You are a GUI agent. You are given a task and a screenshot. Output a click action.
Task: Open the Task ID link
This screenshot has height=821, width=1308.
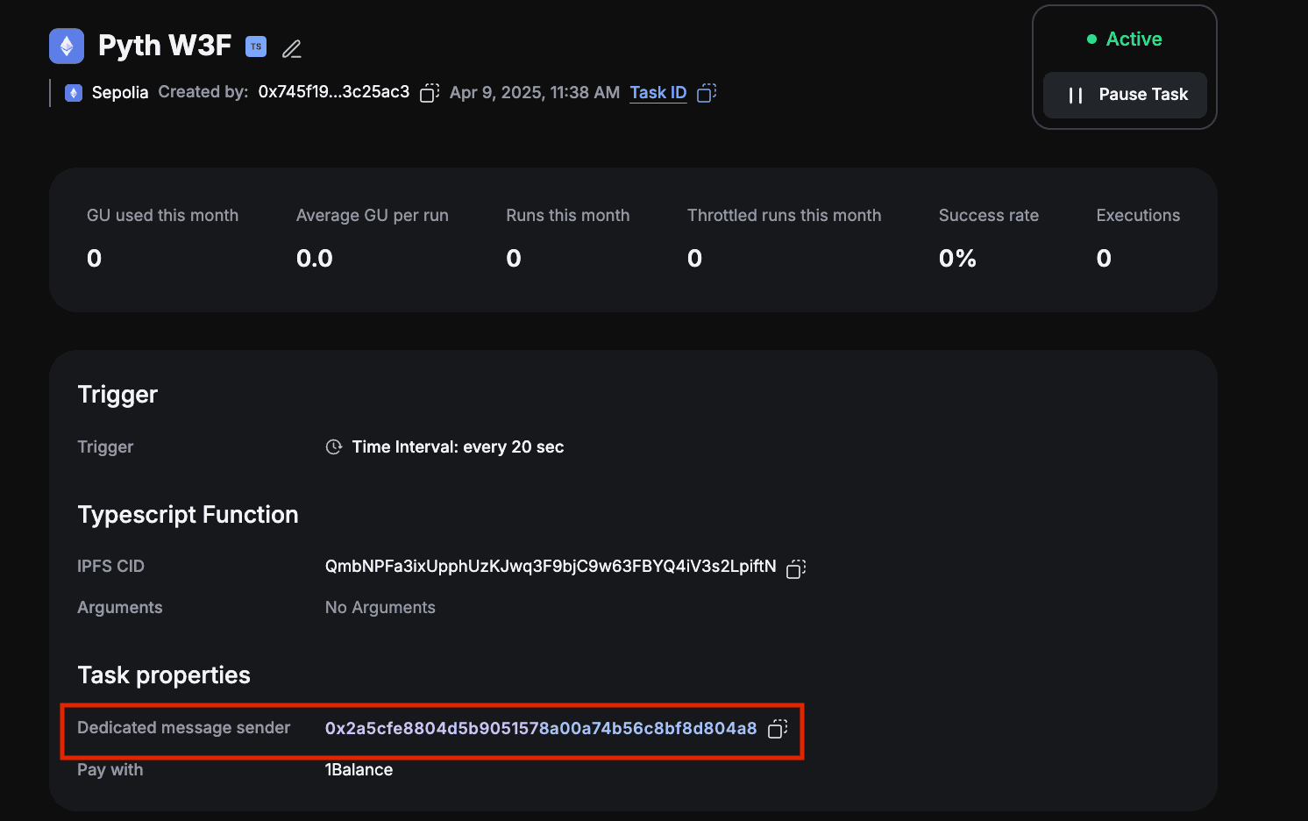click(658, 93)
